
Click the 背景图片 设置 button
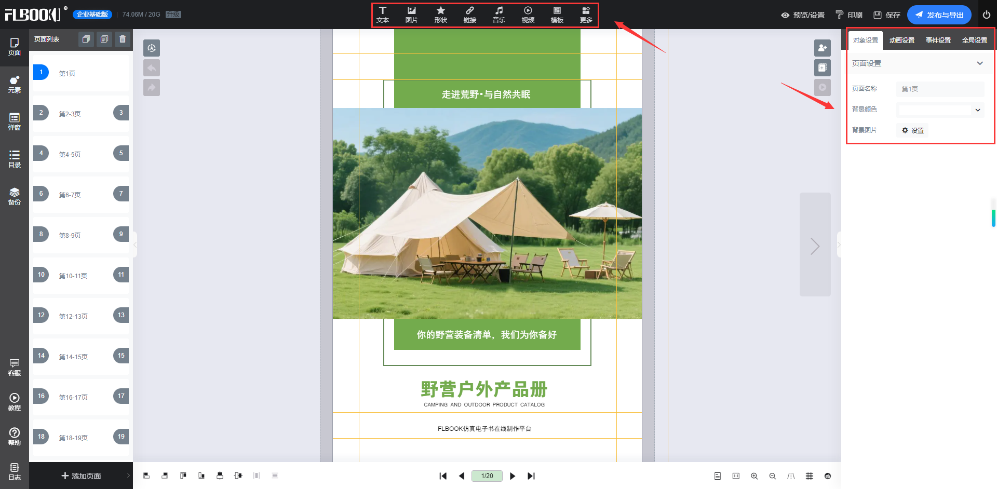tap(913, 130)
